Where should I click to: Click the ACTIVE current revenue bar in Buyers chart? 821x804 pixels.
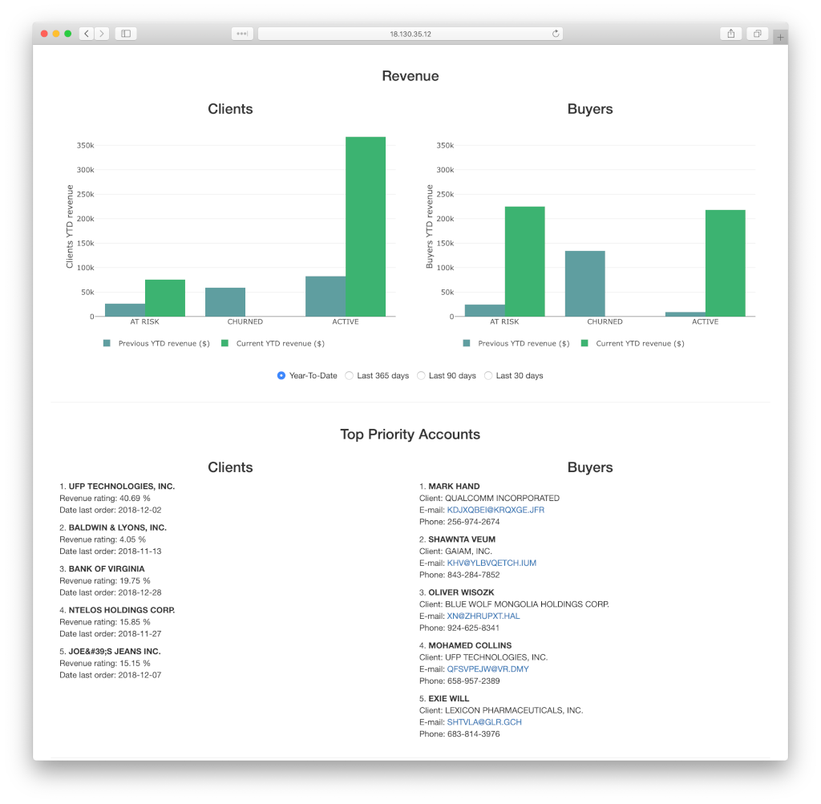pos(725,263)
